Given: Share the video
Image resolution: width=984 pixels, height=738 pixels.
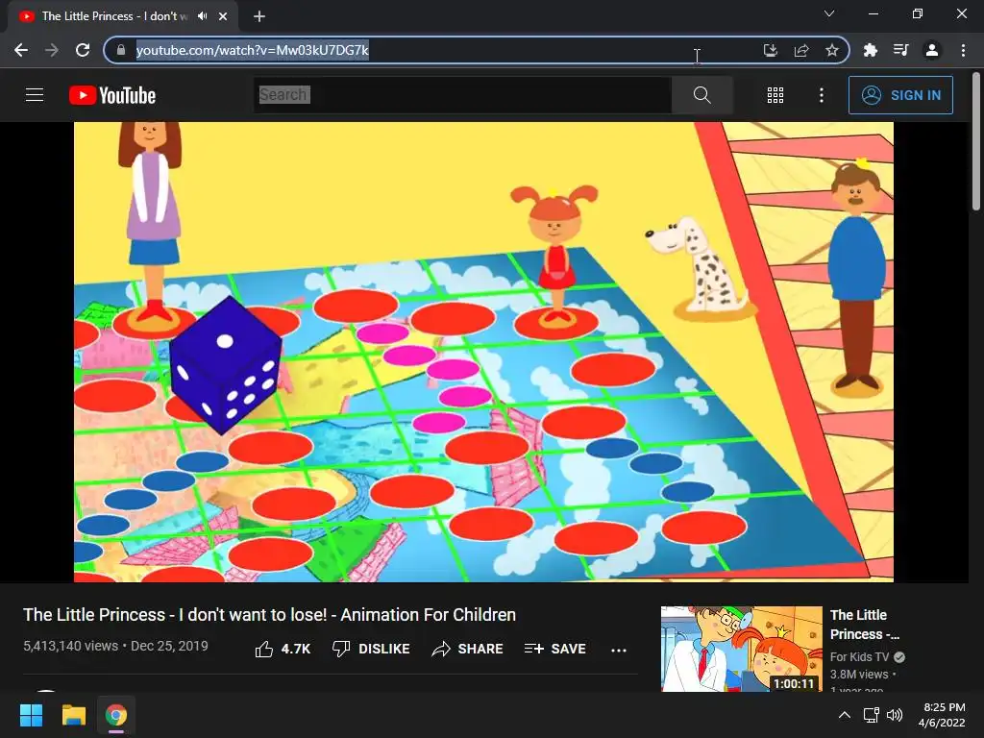Looking at the screenshot, I should [x=468, y=649].
